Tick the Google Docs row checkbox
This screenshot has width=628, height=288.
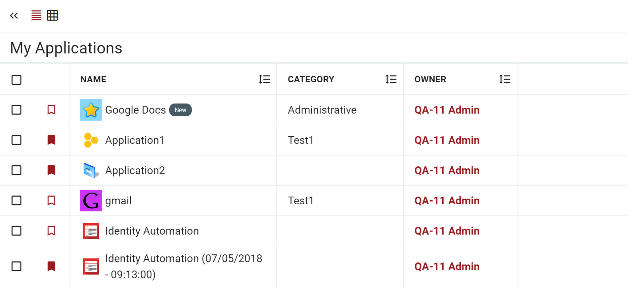click(x=16, y=110)
